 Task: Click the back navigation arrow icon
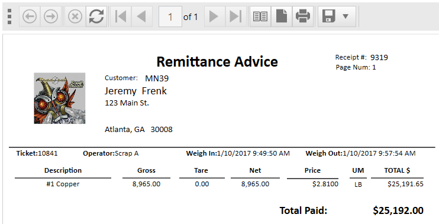pos(30,17)
